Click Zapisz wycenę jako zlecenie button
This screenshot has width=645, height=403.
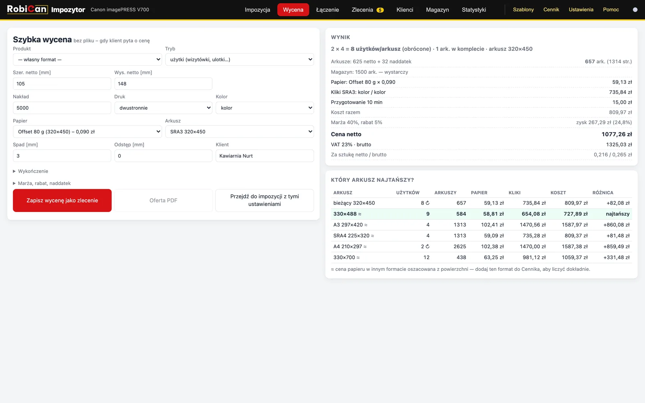[62, 200]
